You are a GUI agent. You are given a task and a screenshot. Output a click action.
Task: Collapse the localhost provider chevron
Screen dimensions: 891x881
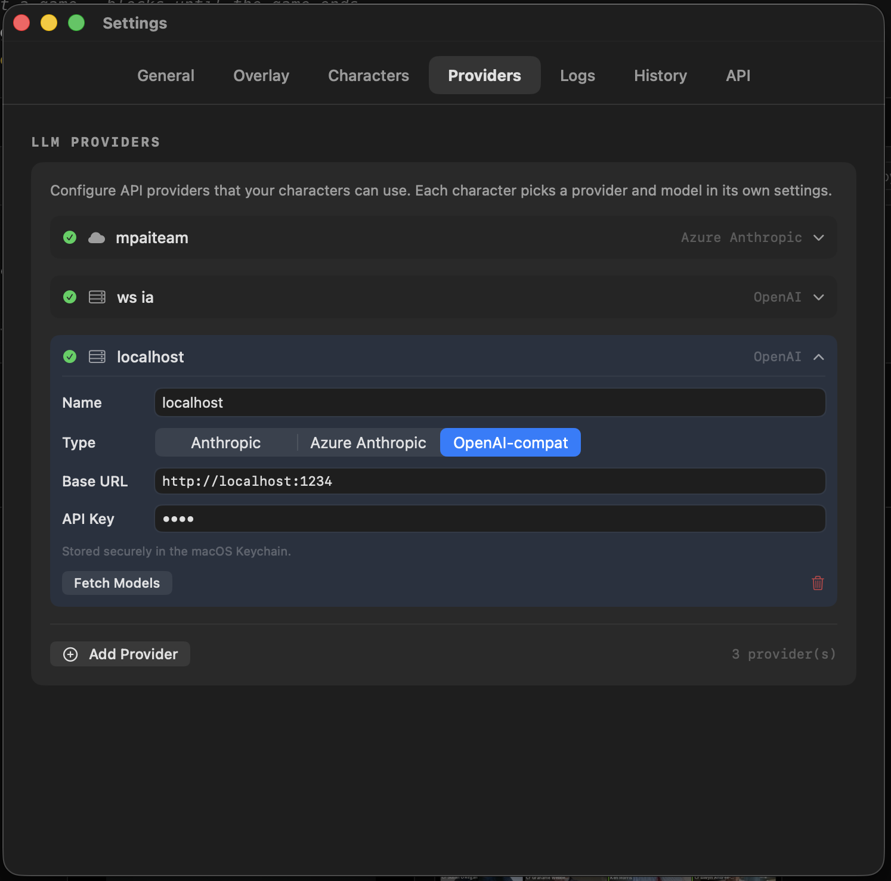click(x=819, y=356)
